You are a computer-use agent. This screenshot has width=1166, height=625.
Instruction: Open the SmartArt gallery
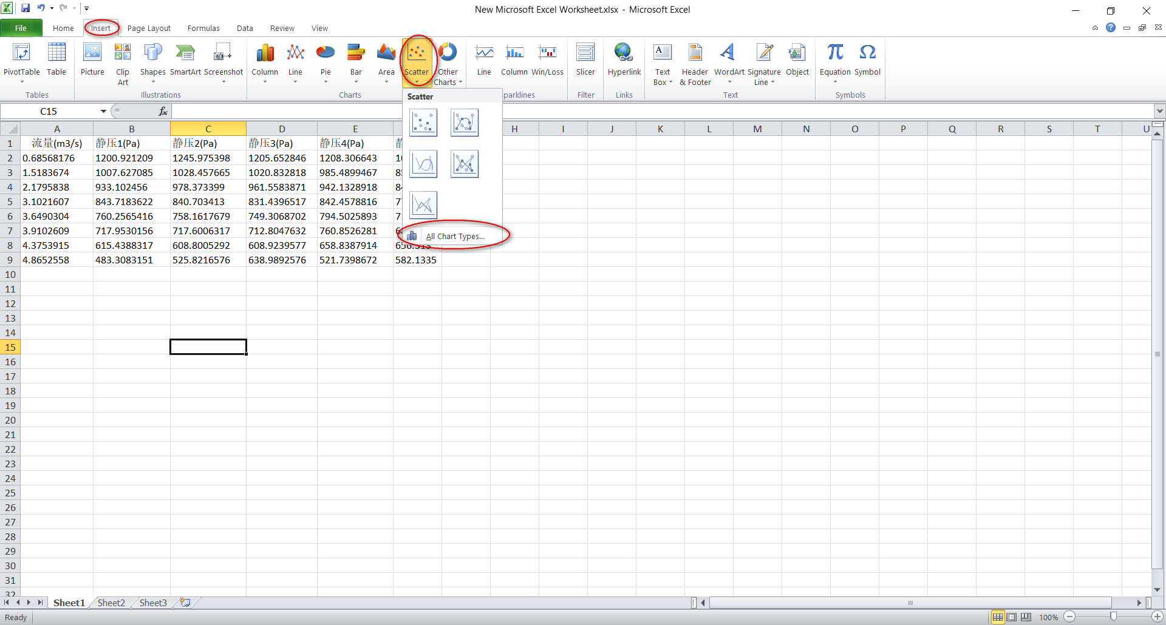pyautogui.click(x=185, y=61)
